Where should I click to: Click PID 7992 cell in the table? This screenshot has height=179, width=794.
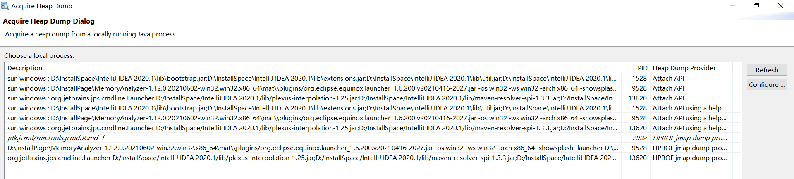click(x=639, y=138)
